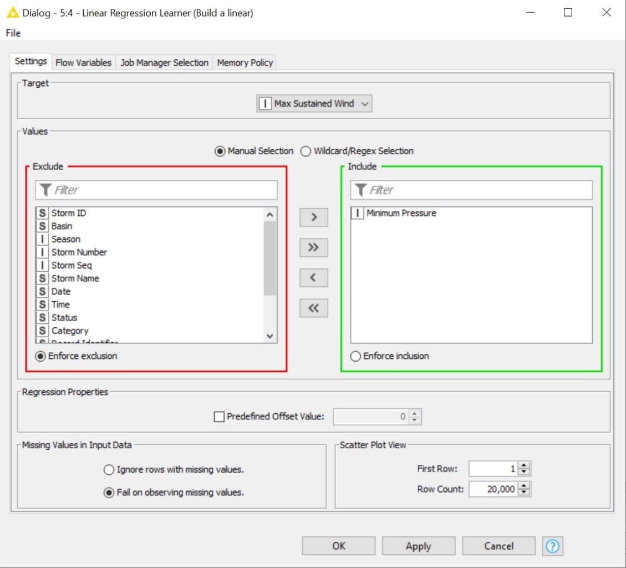The width and height of the screenshot is (626, 568).
Task: Click the double left arrow to exclude all
Action: coord(314,308)
